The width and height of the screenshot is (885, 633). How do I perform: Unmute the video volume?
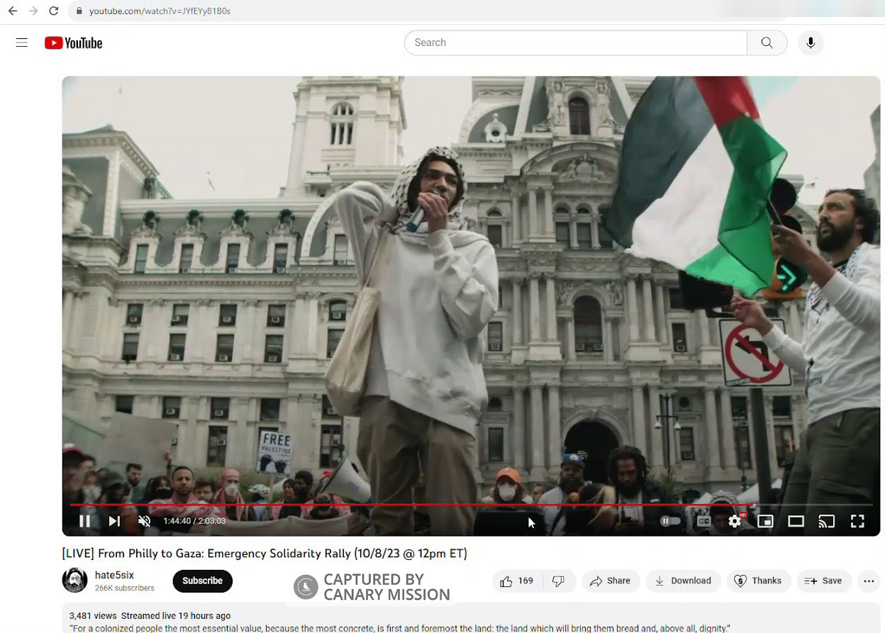click(144, 521)
